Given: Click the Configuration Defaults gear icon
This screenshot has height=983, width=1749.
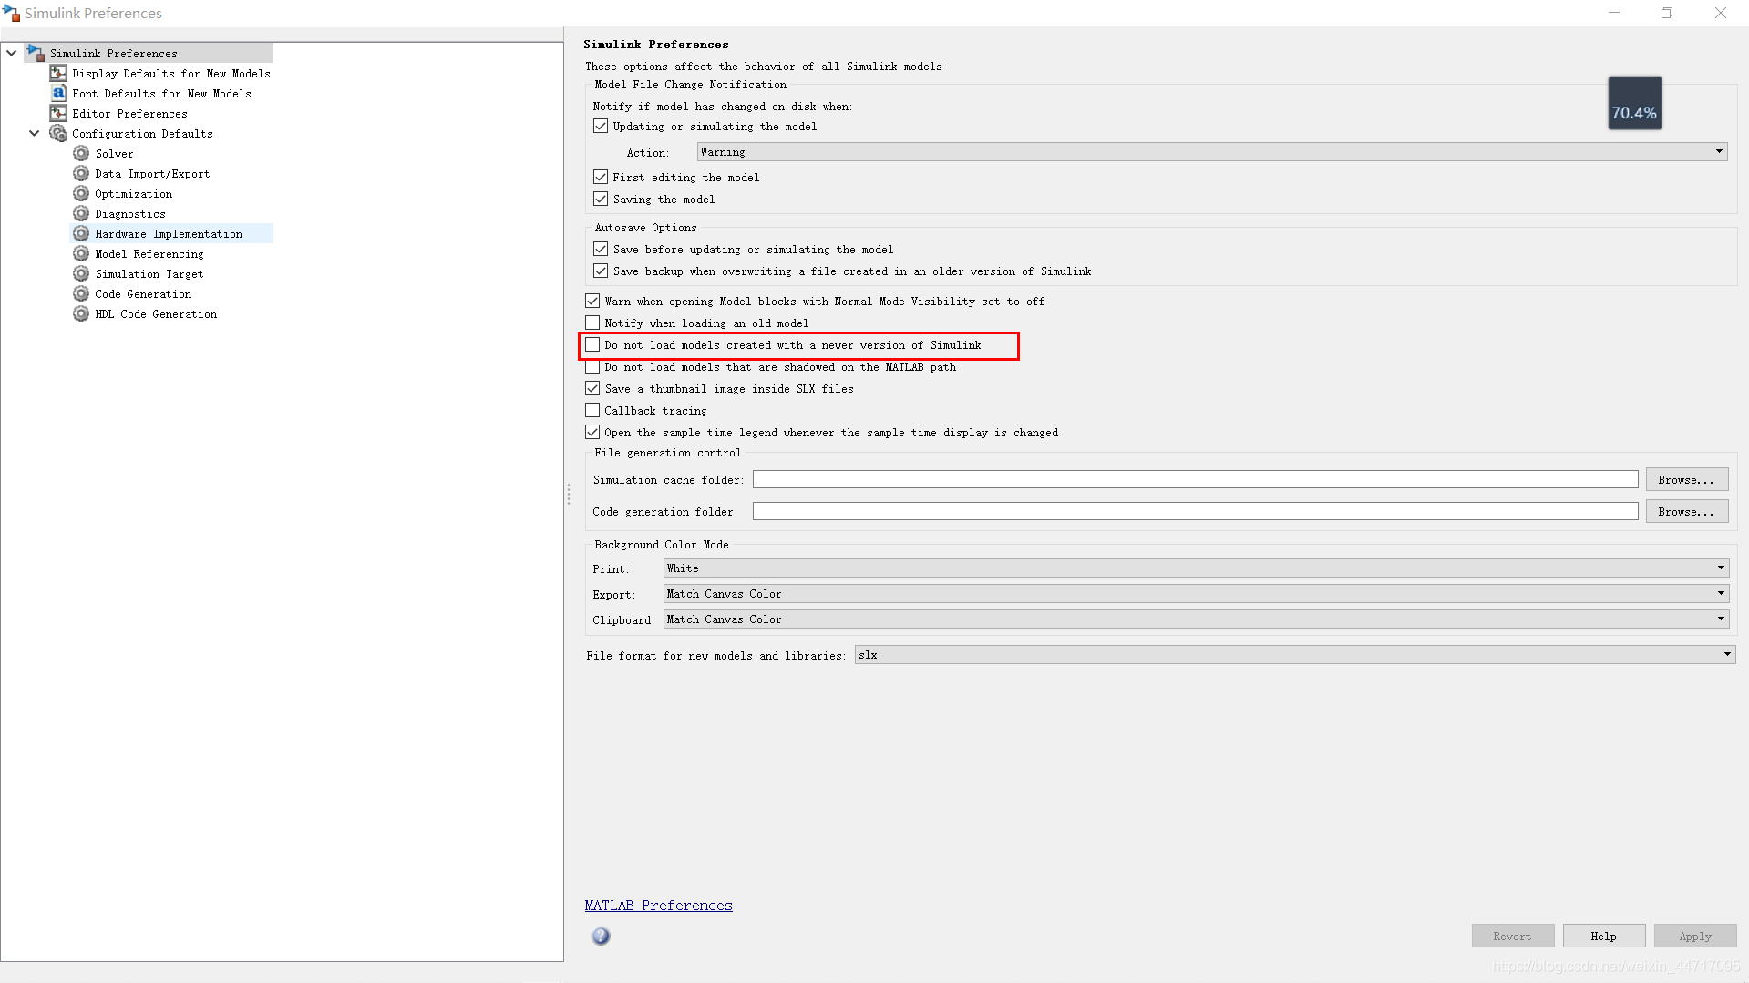Looking at the screenshot, I should pos(58,133).
